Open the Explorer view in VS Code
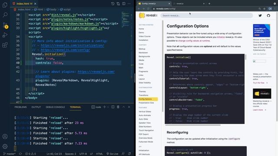The image size is (278, 156). coord(5,5)
